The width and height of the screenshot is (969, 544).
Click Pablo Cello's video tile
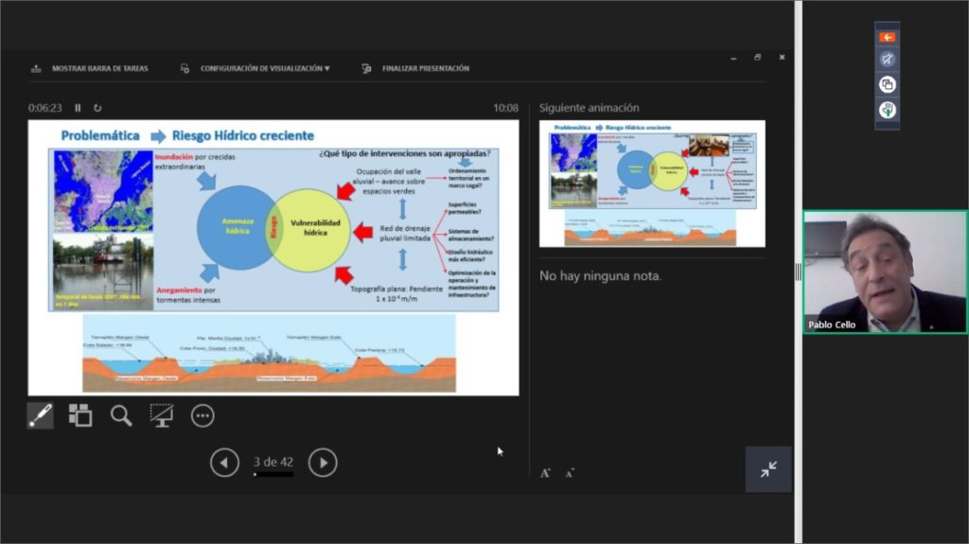coord(885,272)
